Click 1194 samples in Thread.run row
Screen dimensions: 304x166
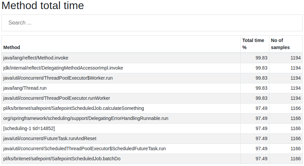tap(296, 88)
